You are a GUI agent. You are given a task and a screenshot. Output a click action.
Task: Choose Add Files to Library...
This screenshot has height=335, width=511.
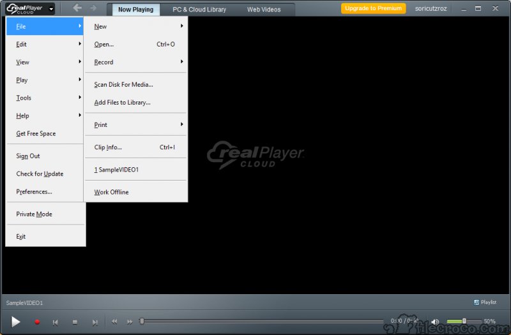point(136,103)
